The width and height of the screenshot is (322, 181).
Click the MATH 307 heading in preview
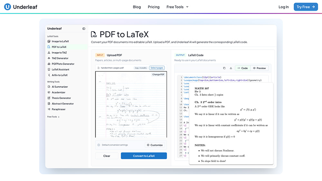click(x=202, y=88)
